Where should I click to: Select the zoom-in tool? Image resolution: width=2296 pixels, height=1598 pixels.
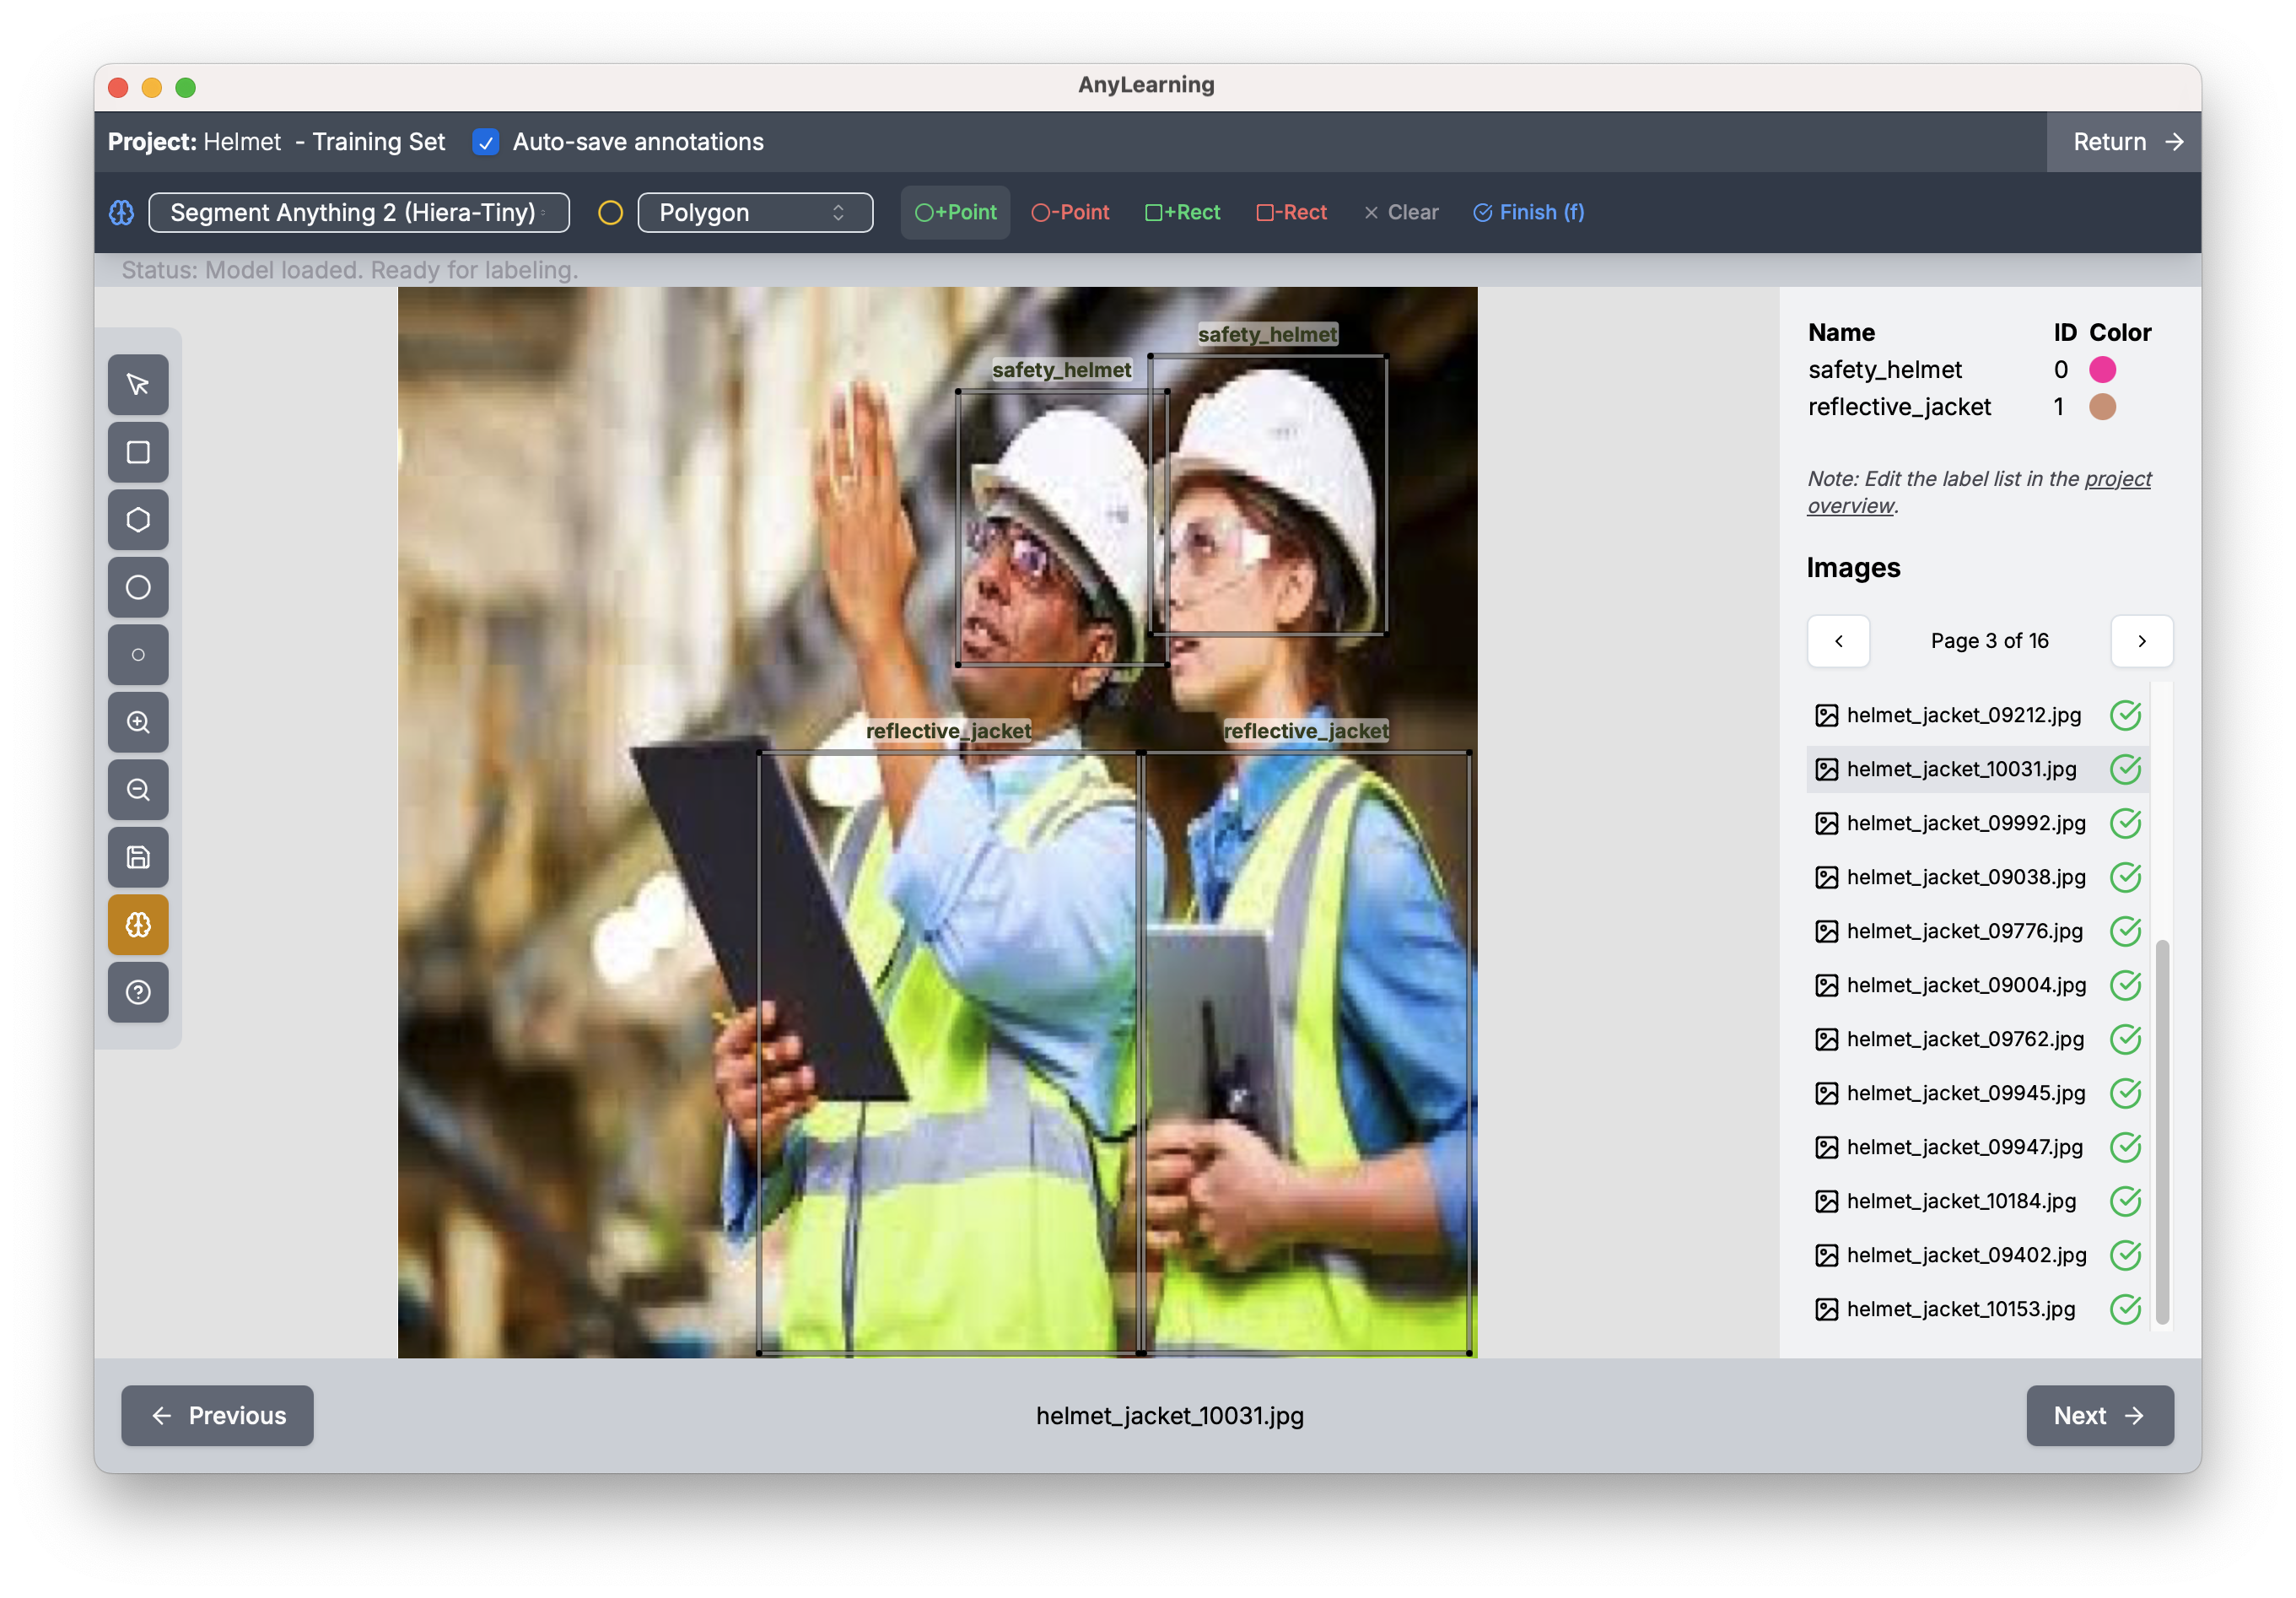137,722
